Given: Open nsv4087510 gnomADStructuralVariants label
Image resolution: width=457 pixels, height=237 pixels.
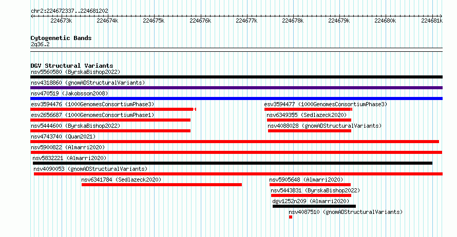Looking at the screenshot, I should (346, 212).
